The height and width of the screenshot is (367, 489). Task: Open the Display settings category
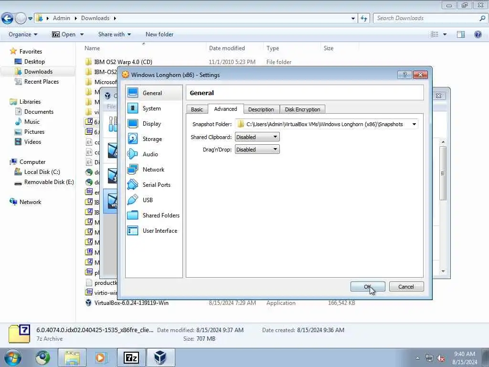click(154, 124)
